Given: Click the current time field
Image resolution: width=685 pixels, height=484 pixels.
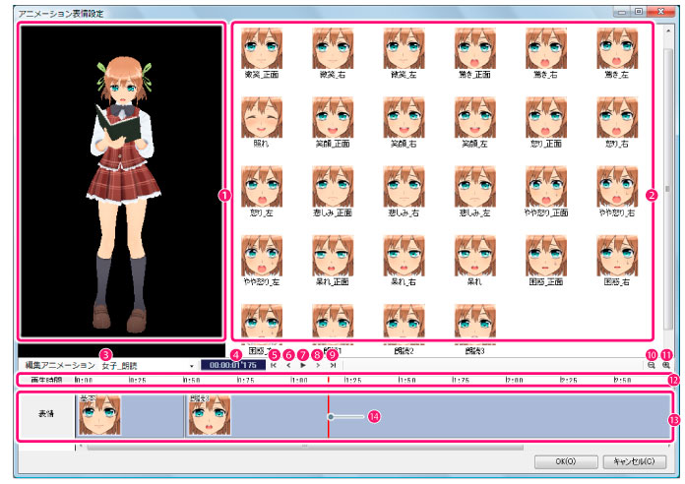Looking at the screenshot, I should pyautogui.click(x=229, y=365).
